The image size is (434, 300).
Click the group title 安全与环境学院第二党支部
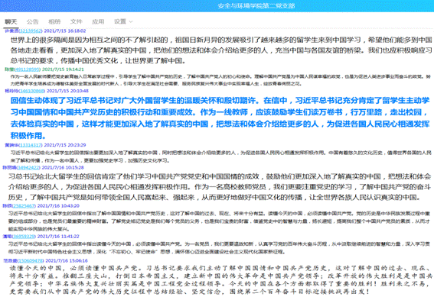256,6
